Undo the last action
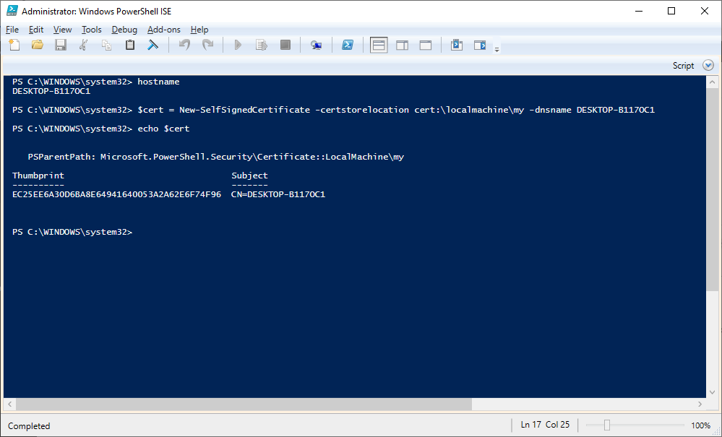The image size is (722, 437). tap(184, 45)
